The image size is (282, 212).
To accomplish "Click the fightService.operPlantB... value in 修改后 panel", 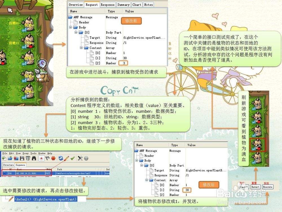I will pyautogui.click(x=206, y=170).
